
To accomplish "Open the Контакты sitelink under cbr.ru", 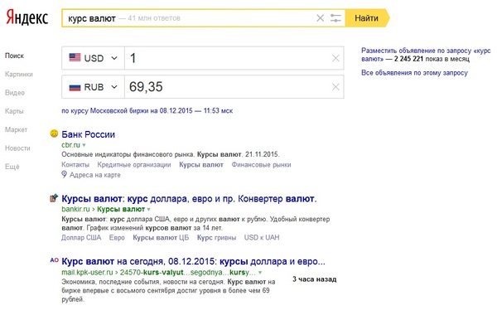I will coord(75,165).
